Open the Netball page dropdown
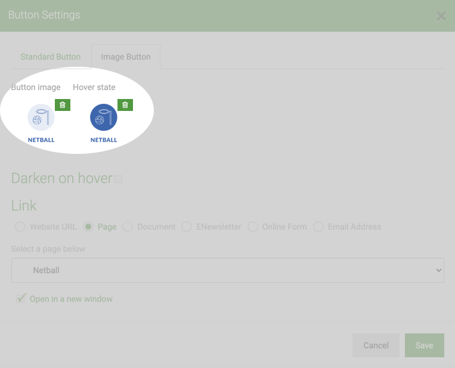The height and width of the screenshot is (368, 455). coord(228,270)
